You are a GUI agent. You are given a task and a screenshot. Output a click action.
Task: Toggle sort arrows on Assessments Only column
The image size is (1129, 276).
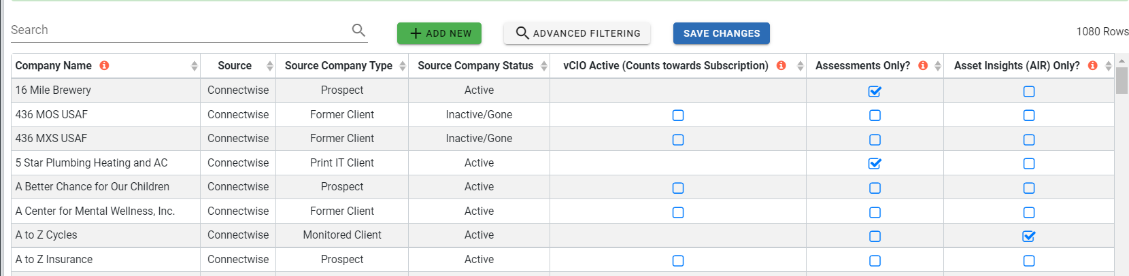tap(938, 66)
